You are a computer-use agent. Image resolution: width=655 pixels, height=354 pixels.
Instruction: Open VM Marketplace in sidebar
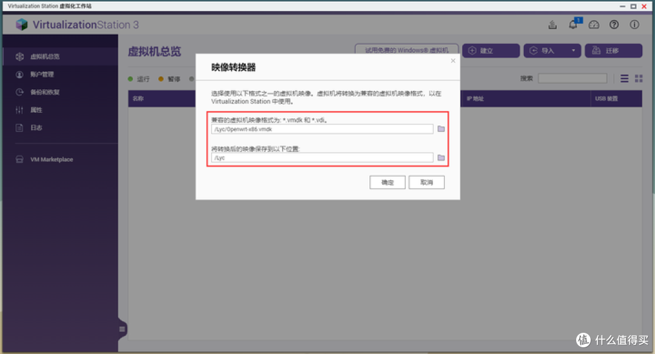point(61,159)
